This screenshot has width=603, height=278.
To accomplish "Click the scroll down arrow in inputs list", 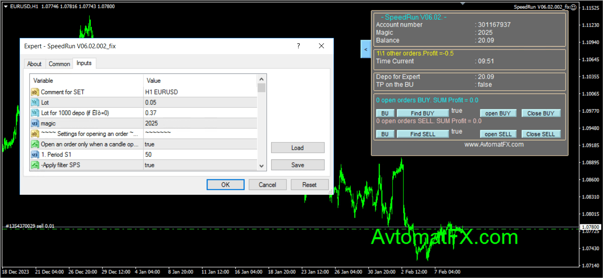I will [x=262, y=166].
